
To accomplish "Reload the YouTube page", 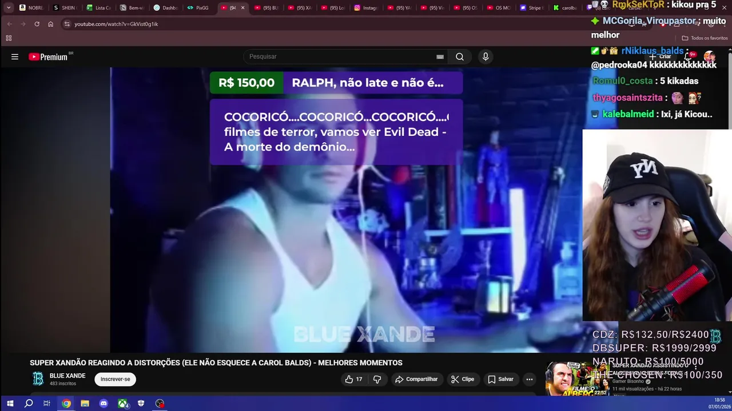I will click(x=37, y=24).
